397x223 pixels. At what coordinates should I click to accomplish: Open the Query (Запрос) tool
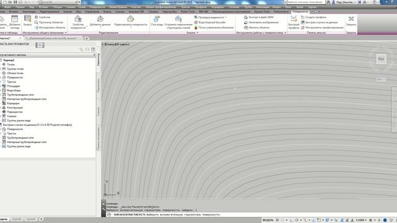27,20
